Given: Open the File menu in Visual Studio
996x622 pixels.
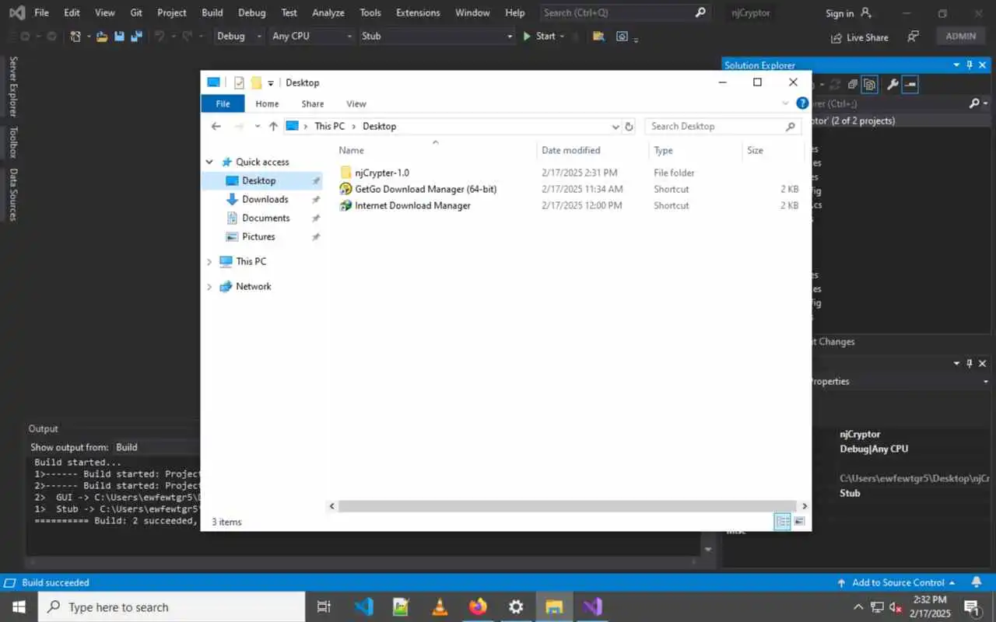Looking at the screenshot, I should click(x=41, y=12).
